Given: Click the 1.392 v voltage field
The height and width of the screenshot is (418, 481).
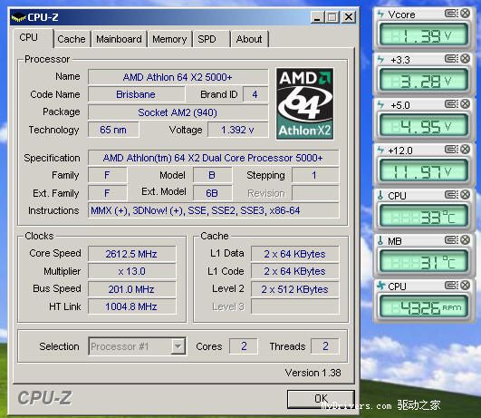Looking at the screenshot, I should (x=237, y=130).
